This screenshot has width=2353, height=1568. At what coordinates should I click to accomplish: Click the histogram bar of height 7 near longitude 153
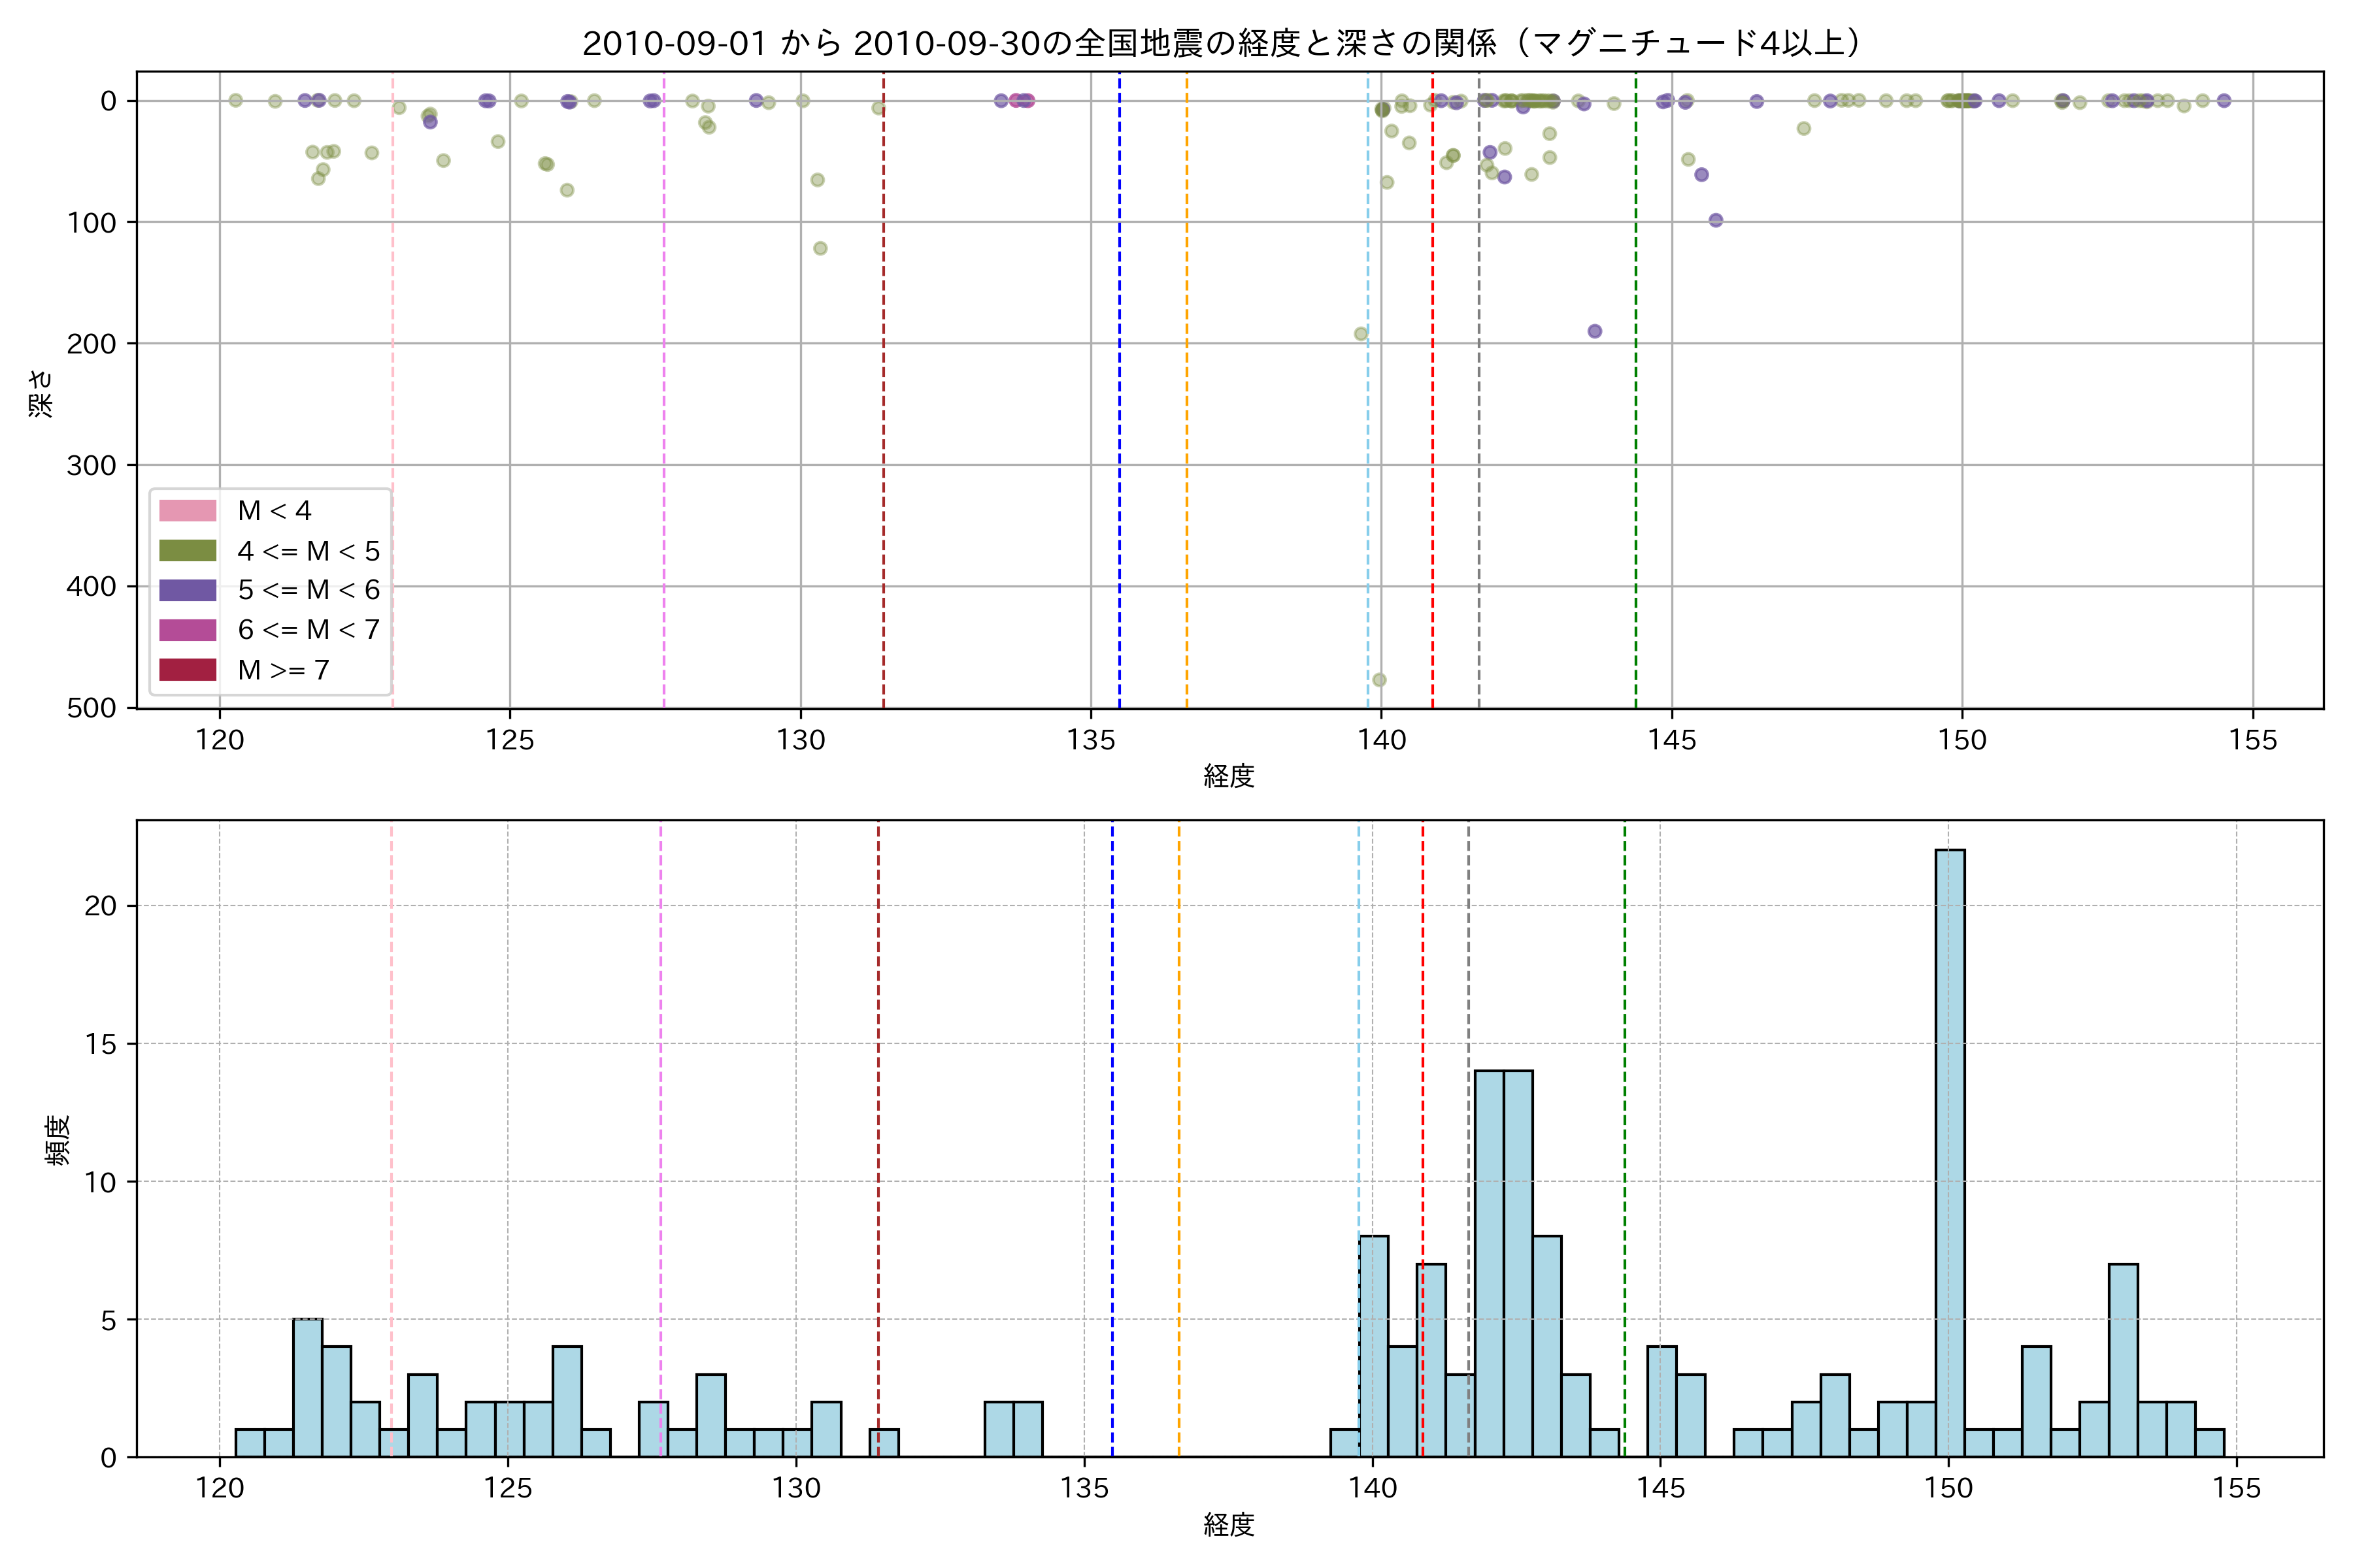pos(2123,1360)
